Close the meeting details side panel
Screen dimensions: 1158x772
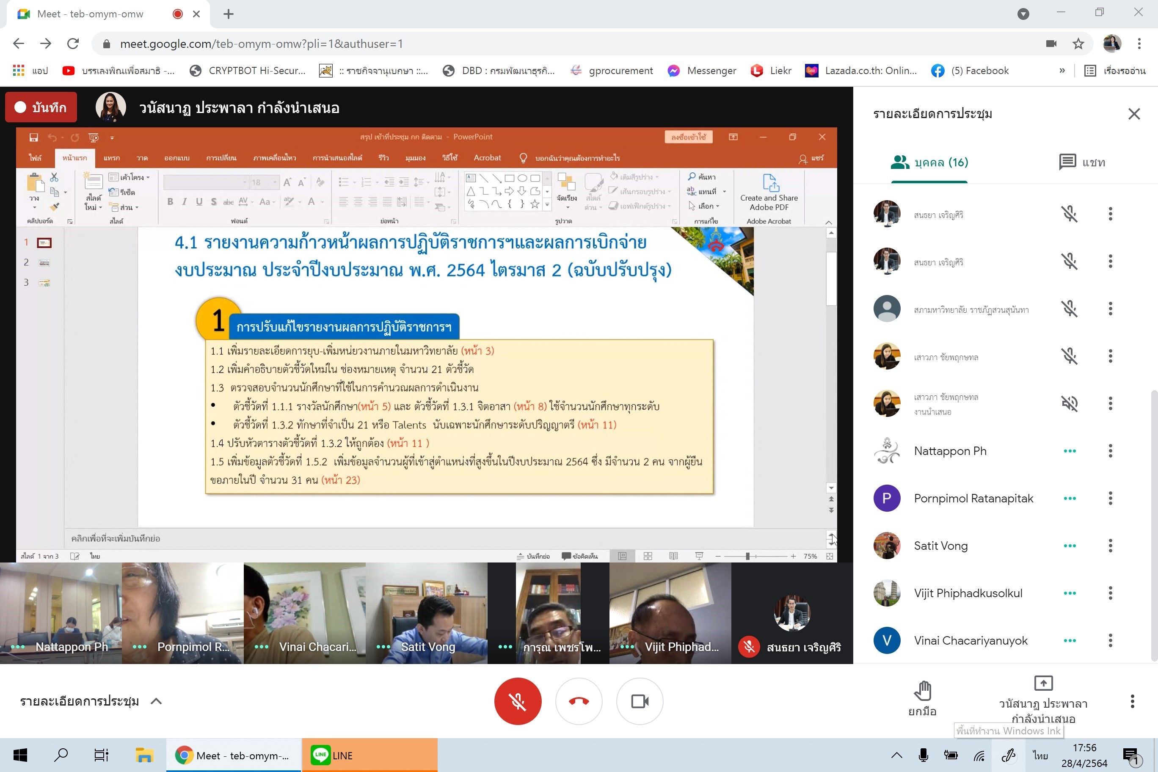click(x=1134, y=114)
